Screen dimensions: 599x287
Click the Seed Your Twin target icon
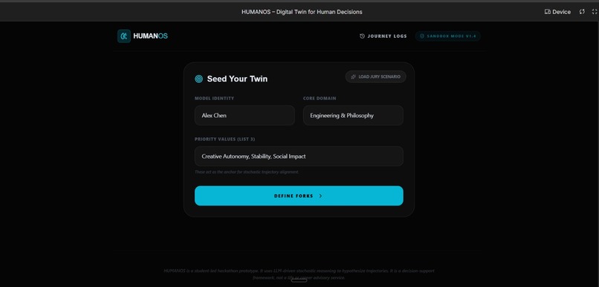click(x=198, y=79)
